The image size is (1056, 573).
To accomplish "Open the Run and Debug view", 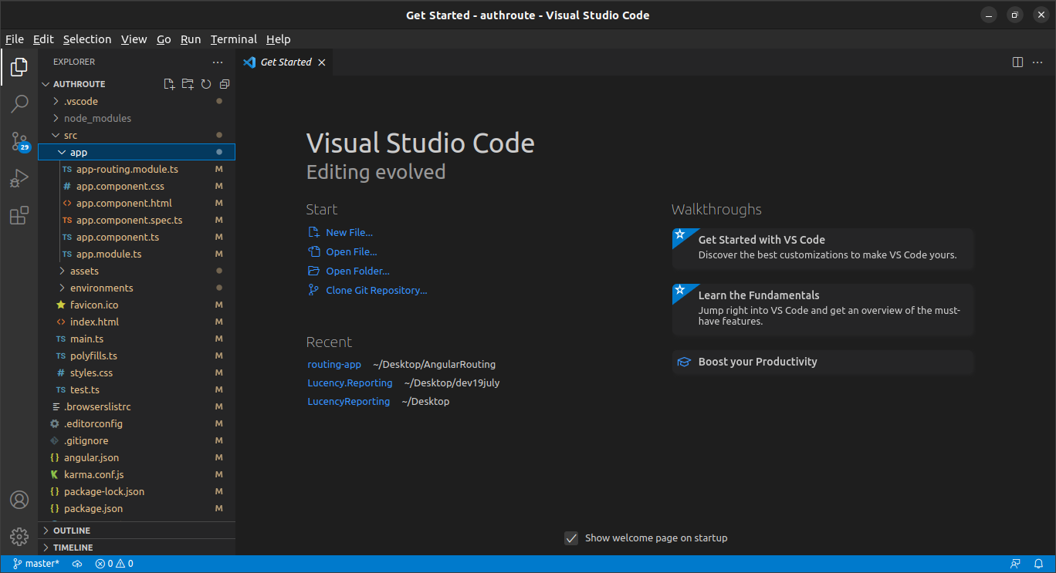I will [19, 179].
